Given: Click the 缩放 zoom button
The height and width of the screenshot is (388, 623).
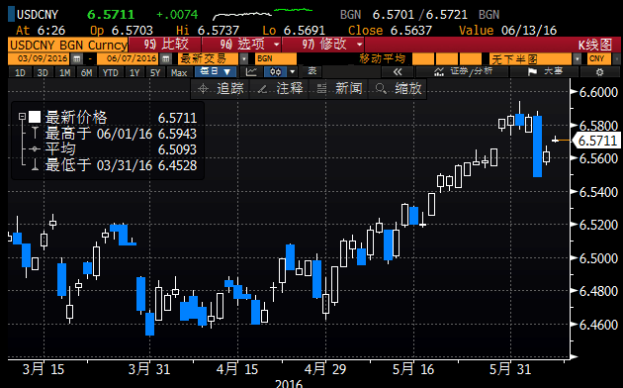Looking at the screenshot, I should coord(399,89).
